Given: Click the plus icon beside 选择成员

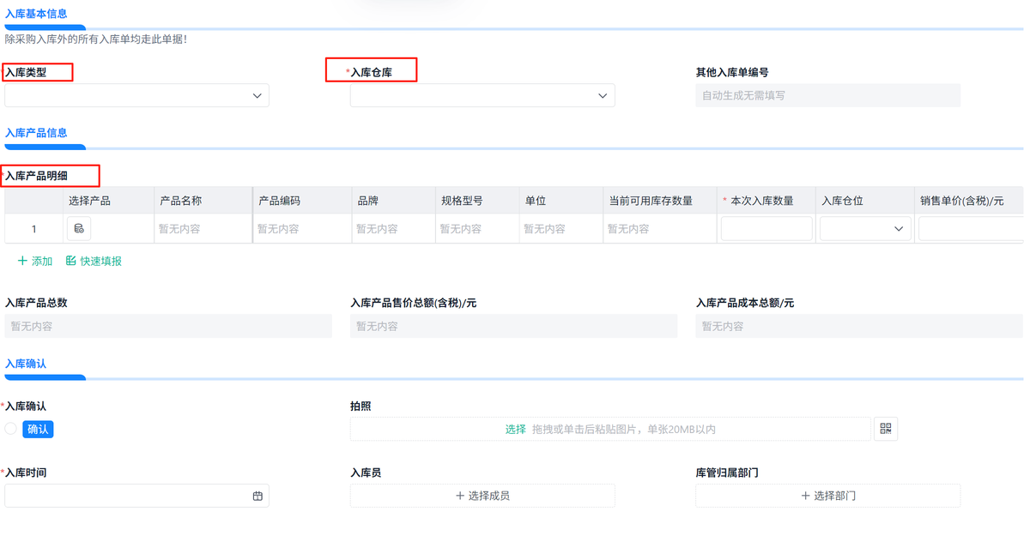Looking at the screenshot, I should coord(460,496).
